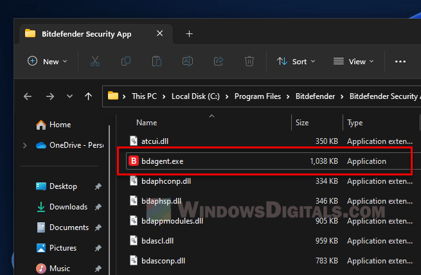Viewport: 421px width, 275px height.
Task: Open recent locations dropdown chevron
Action: click(69, 96)
